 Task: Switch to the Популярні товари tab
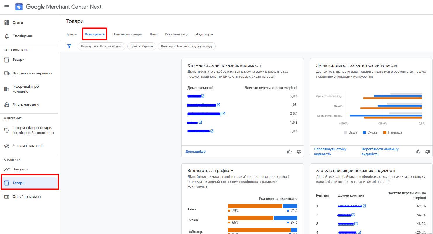[x=127, y=34]
